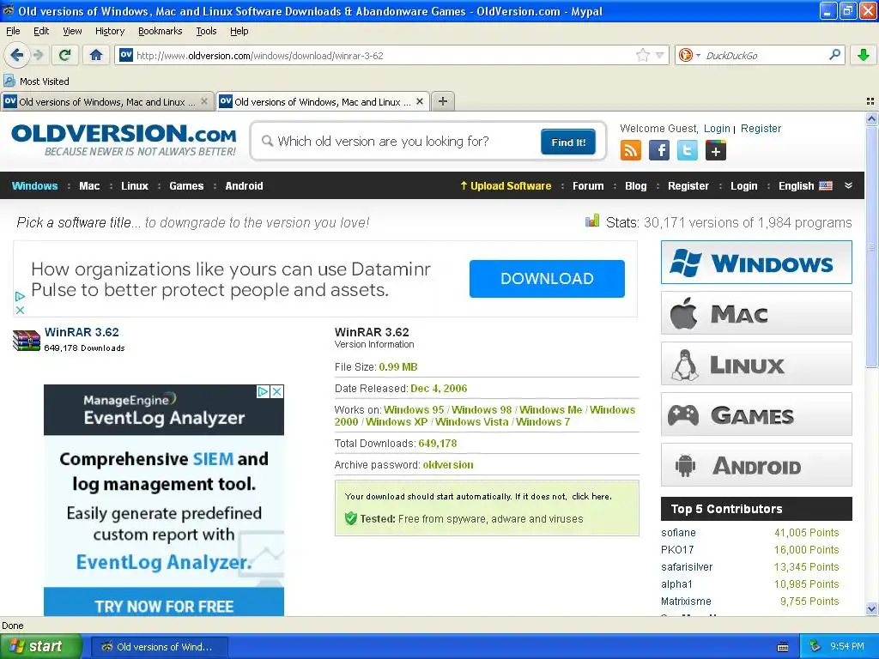Click the Google Plus share icon
The height and width of the screenshot is (659, 879).
pyautogui.click(x=716, y=150)
